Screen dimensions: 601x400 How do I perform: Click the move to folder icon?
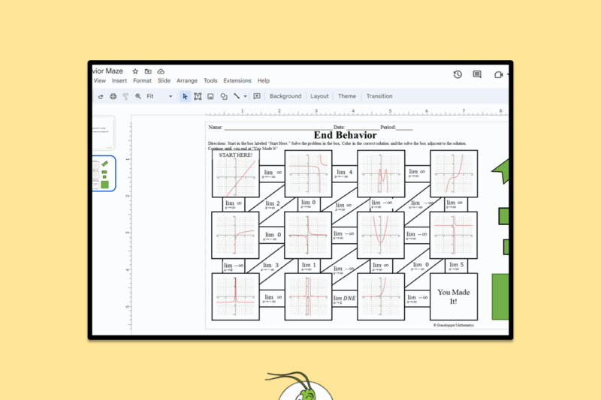[148, 71]
